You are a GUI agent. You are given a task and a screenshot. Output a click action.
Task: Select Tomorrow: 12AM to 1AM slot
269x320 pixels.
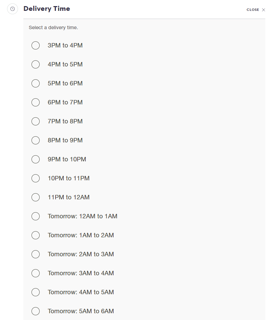pyautogui.click(x=36, y=216)
